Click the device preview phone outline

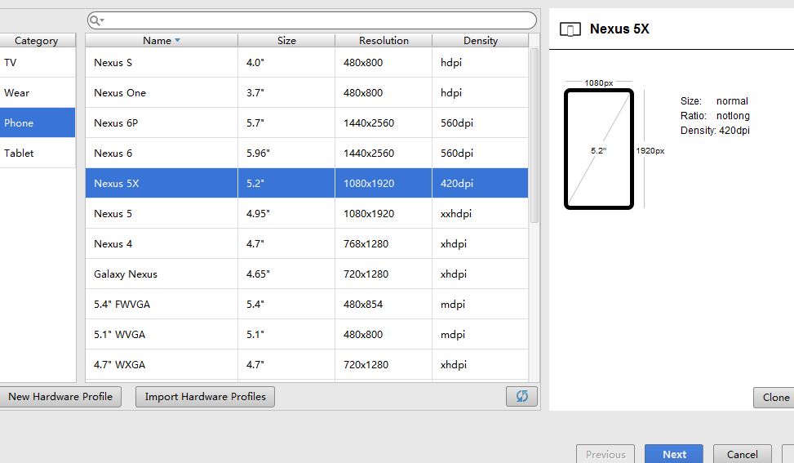pyautogui.click(x=599, y=149)
